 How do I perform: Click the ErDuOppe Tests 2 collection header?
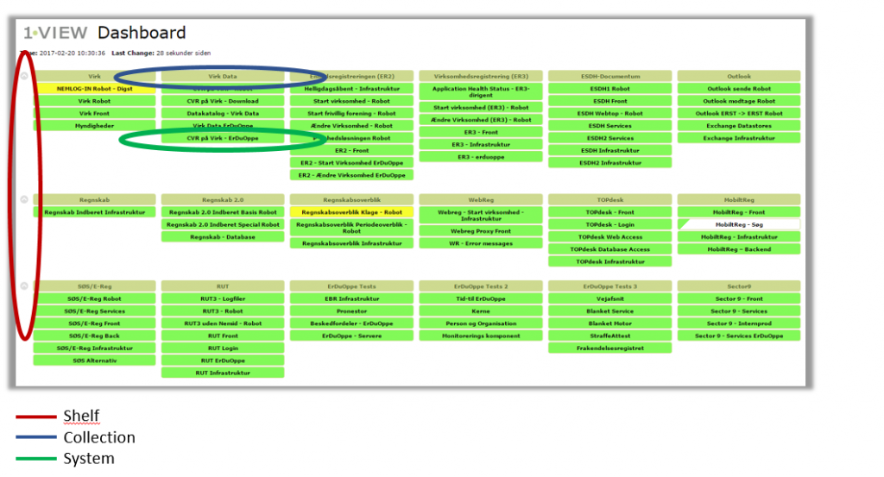[481, 286]
